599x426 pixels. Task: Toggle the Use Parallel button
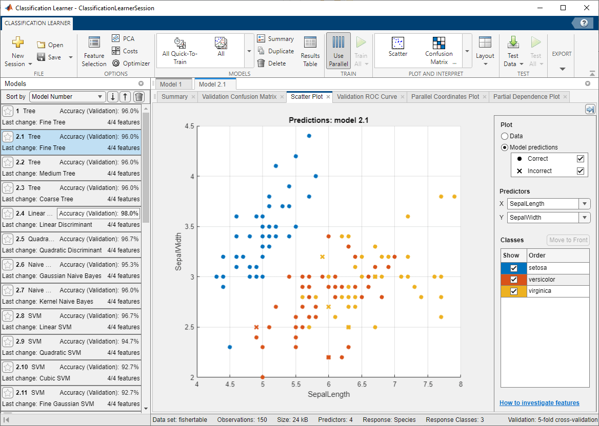coord(338,51)
